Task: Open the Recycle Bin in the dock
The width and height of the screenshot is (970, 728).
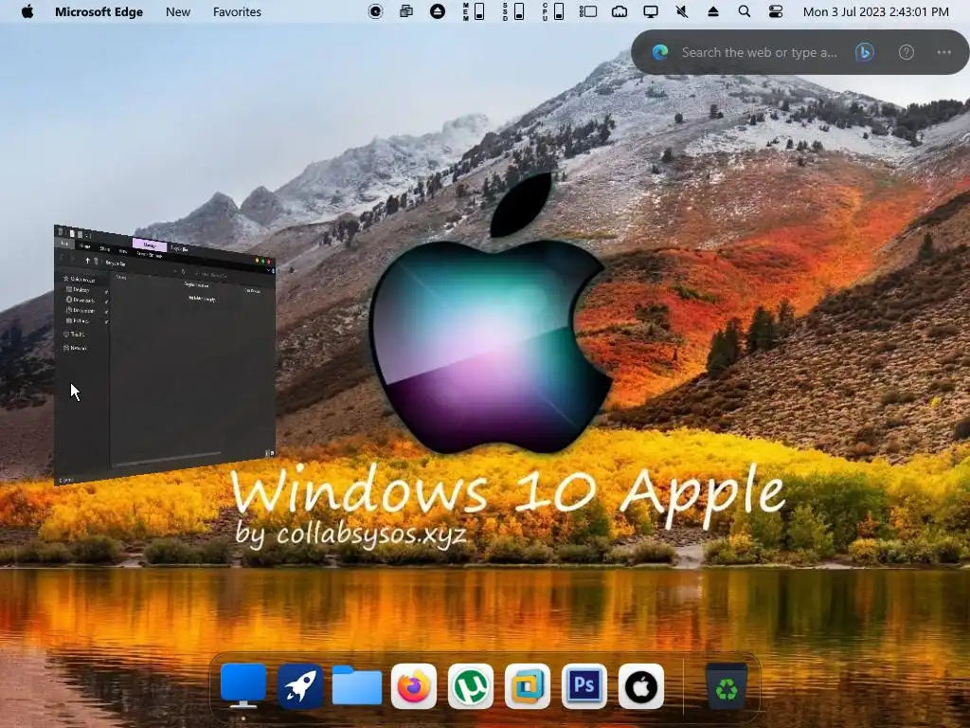Action: [727, 686]
